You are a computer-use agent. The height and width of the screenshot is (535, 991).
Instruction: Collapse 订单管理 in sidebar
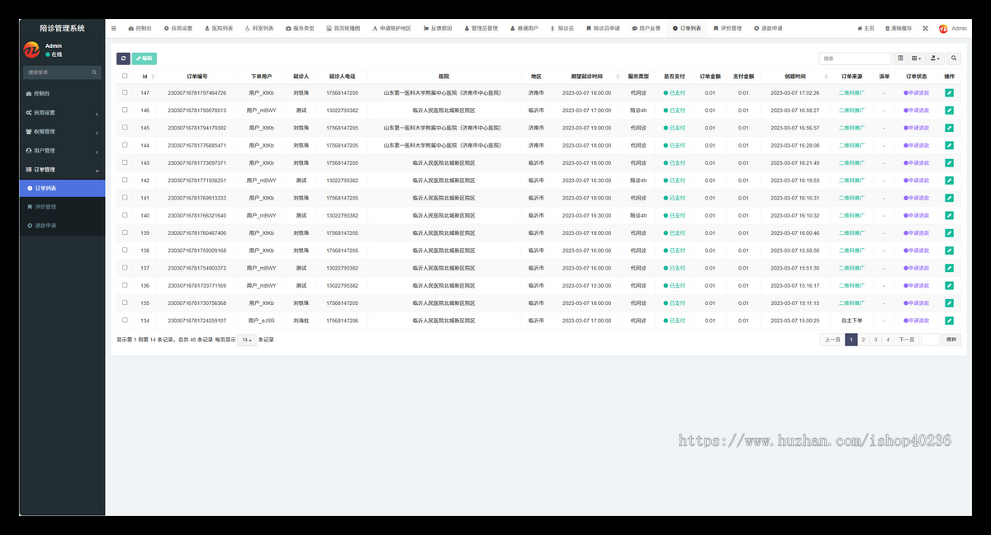pyautogui.click(x=62, y=170)
